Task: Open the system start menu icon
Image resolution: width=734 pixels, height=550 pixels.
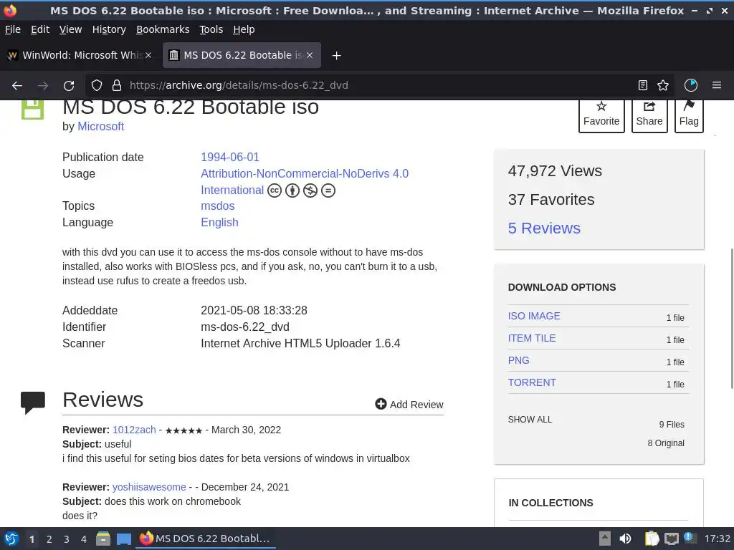Action: coord(11,539)
